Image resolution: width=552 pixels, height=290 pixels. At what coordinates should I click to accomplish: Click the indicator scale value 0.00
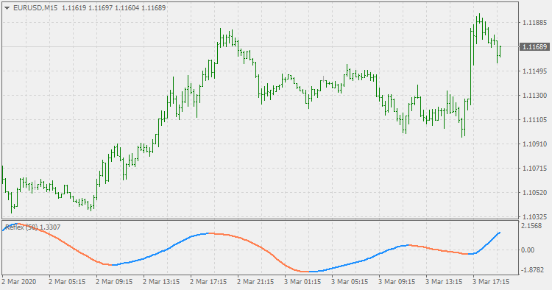(x=528, y=250)
